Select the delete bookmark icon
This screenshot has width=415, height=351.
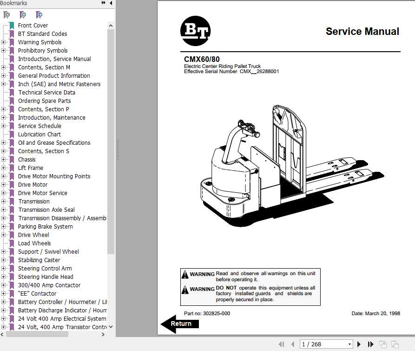(7, 15)
